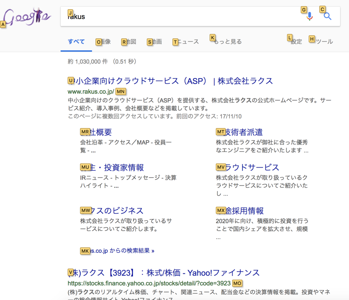Click snippet 会社沿革 - アクセス／MAP
349x300 pixels.
[115, 142]
